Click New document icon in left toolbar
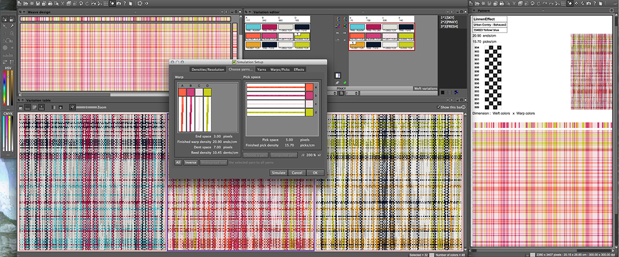Screen dimensions: 619x257 pos(19,3)
